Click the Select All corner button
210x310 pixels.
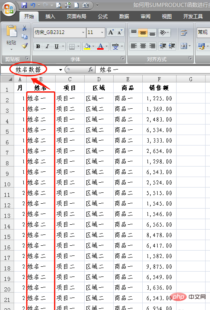pyautogui.click(x=7, y=79)
